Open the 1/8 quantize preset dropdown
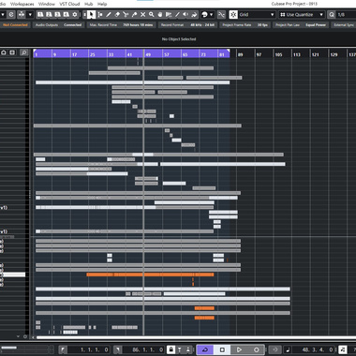Screen dimensions: 356x356 pos(346,14)
